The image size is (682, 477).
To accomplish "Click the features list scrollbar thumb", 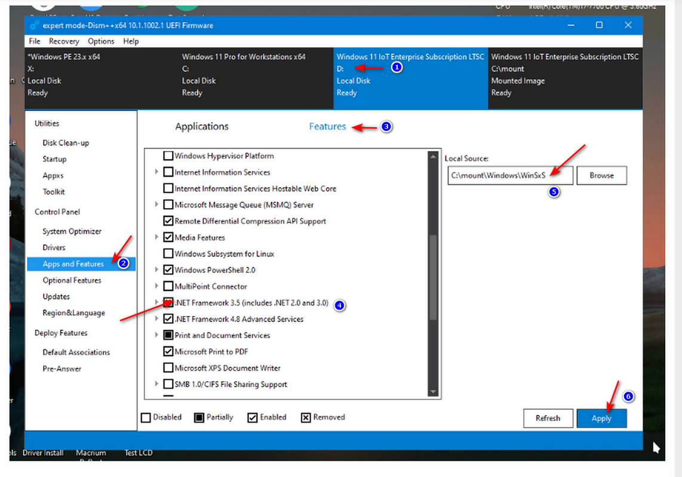I will (x=433, y=278).
